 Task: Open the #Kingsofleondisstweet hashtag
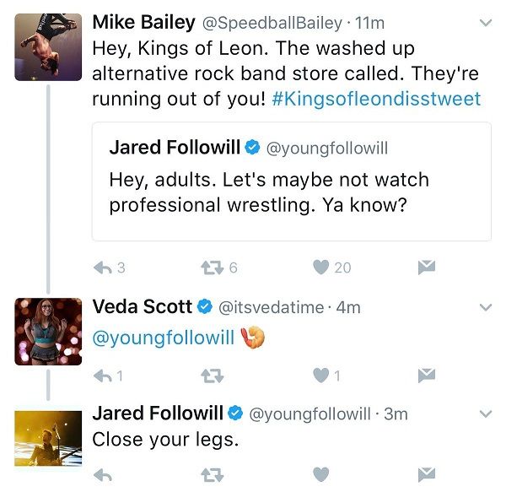click(x=377, y=99)
